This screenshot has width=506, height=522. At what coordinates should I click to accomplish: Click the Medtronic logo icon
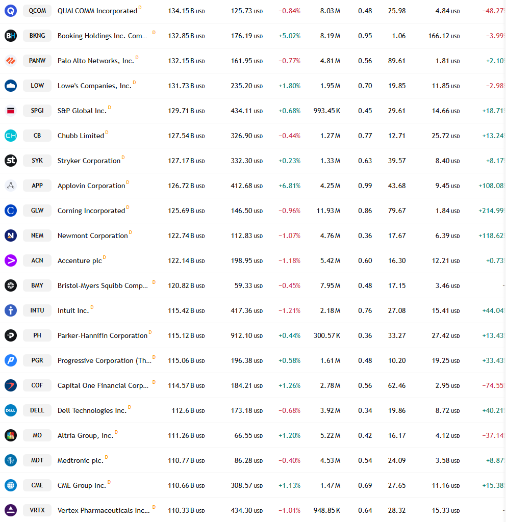tap(11, 460)
